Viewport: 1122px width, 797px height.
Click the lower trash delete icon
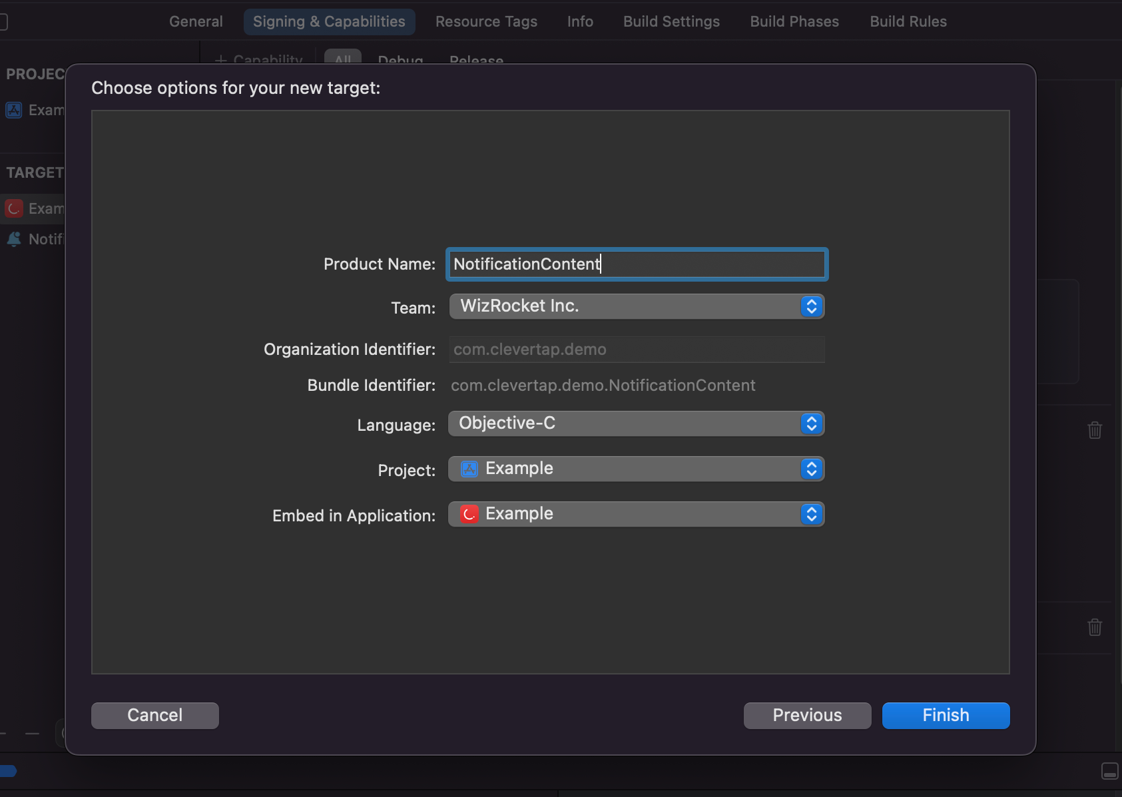1095,627
